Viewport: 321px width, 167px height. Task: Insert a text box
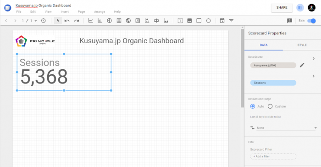click(180, 21)
